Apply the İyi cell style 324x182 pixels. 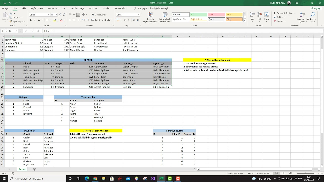[198, 15]
